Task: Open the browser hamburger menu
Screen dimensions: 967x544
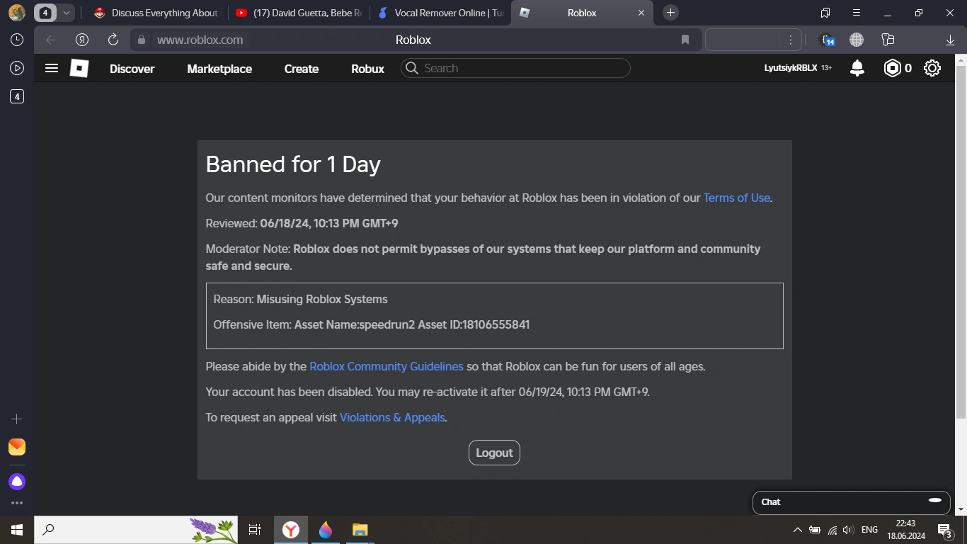Action: coord(856,12)
